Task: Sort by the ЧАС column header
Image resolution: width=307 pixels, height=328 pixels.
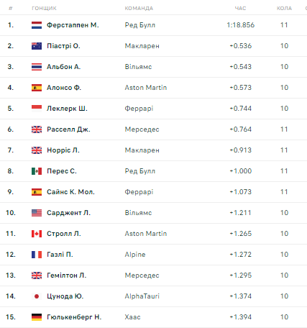Action: coord(240,9)
